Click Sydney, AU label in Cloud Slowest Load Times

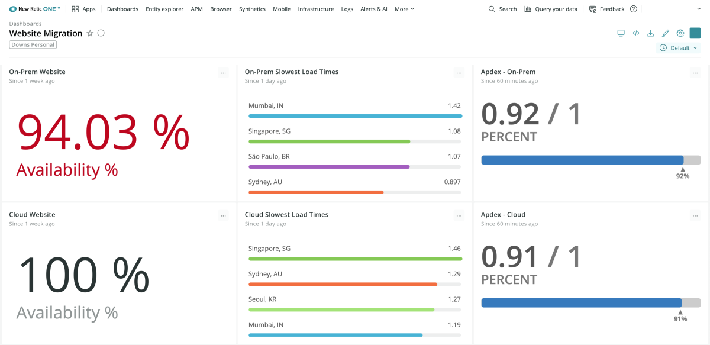265,274
